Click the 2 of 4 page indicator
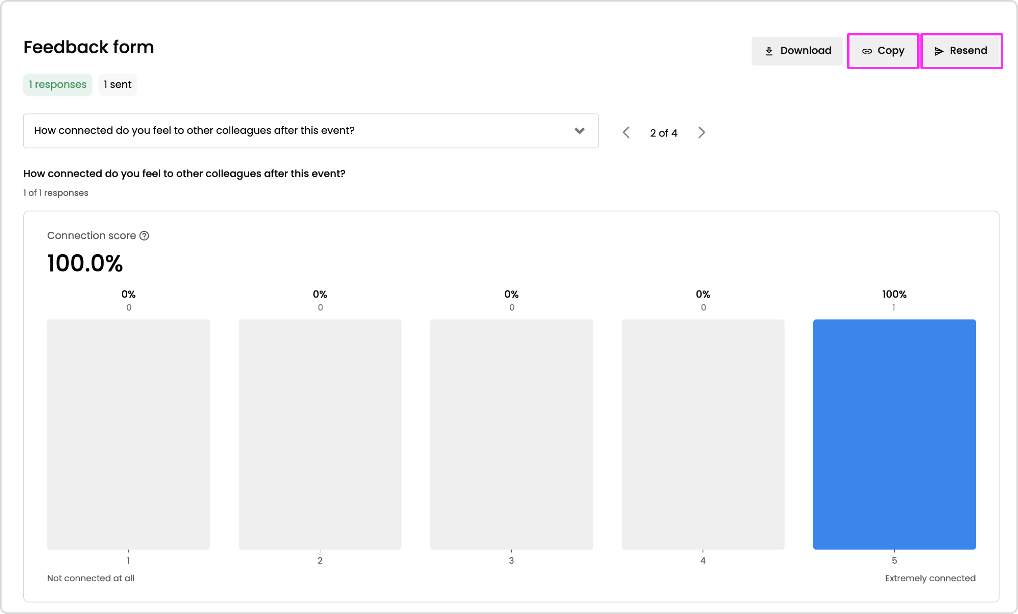This screenshot has width=1018, height=614. [x=664, y=133]
